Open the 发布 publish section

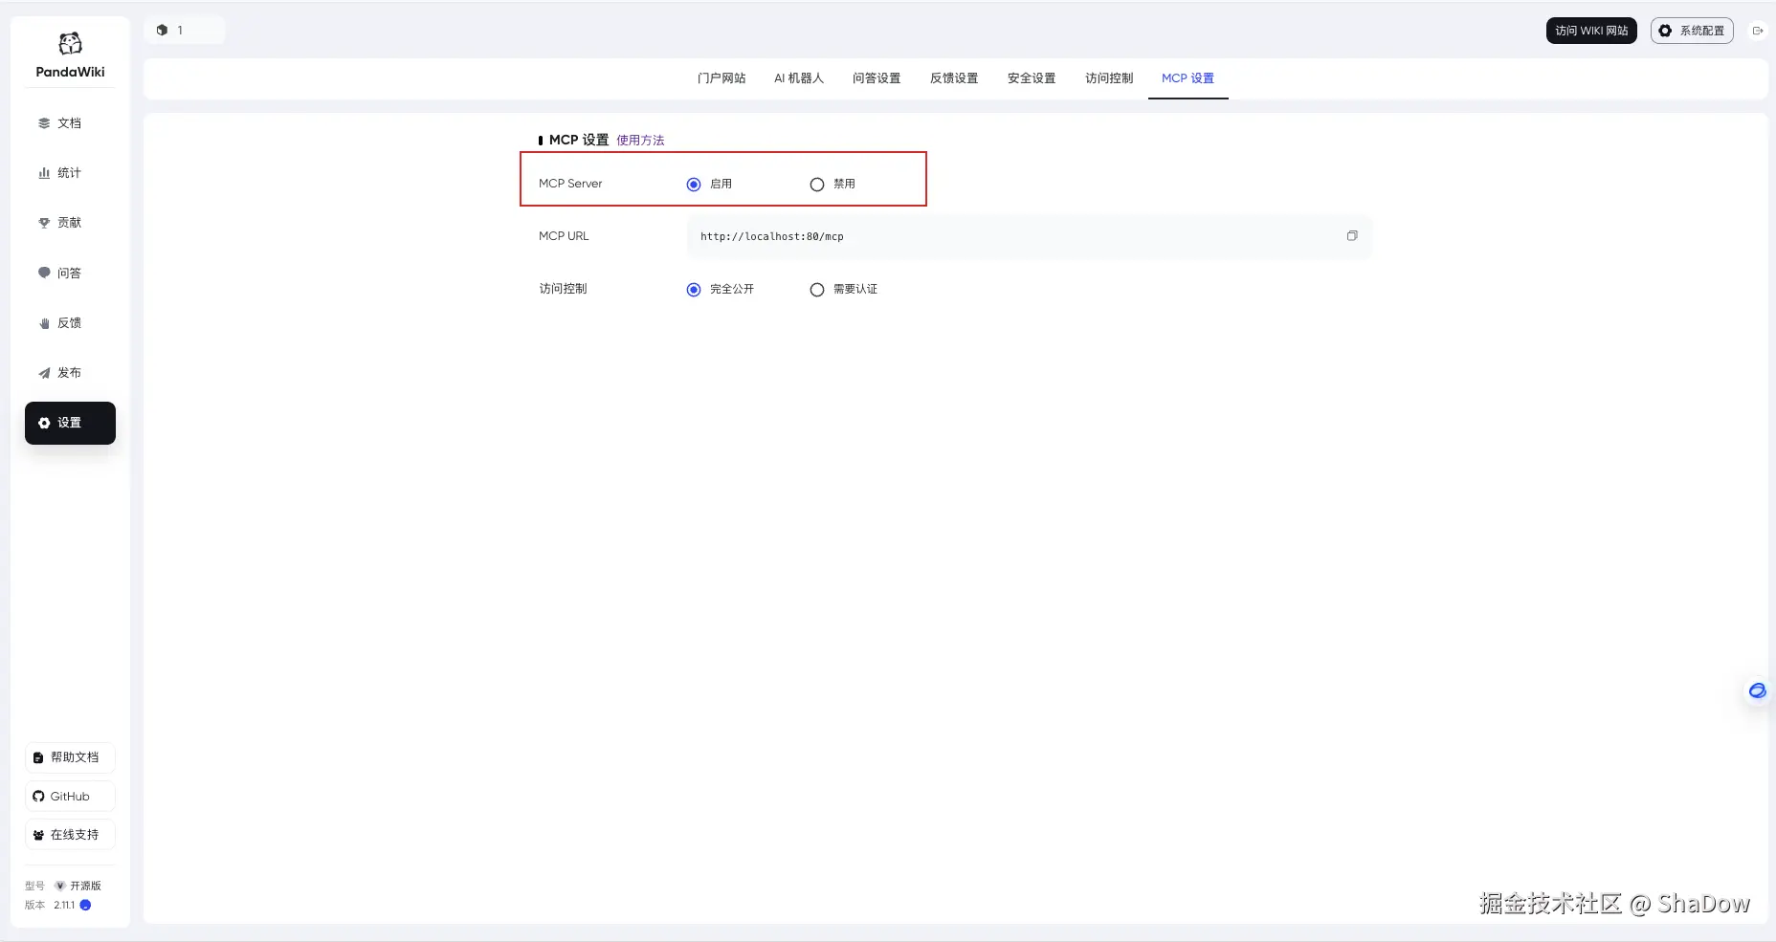click(x=70, y=373)
